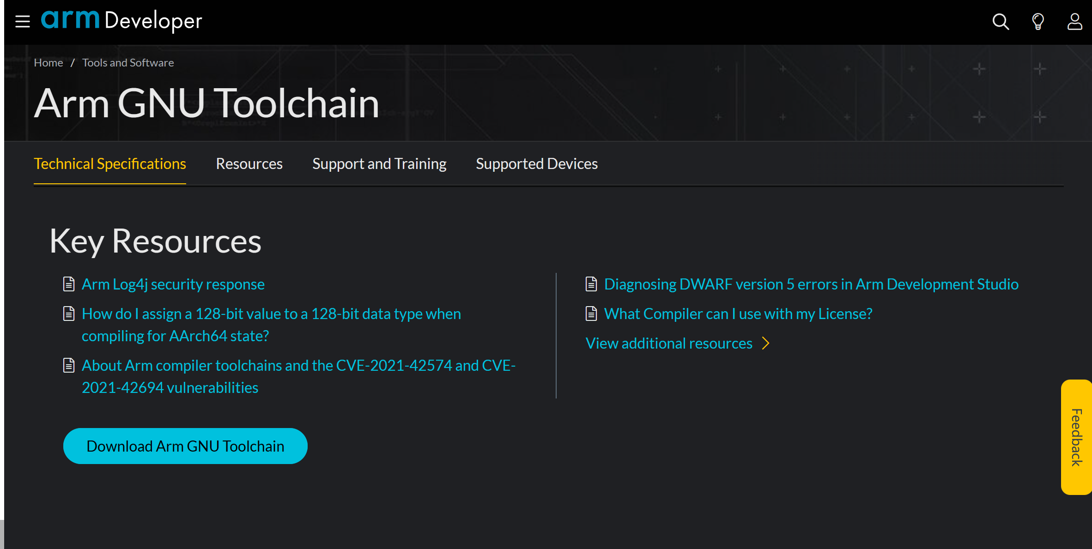Navigate to Tools and Software breadcrumb

[128, 63]
